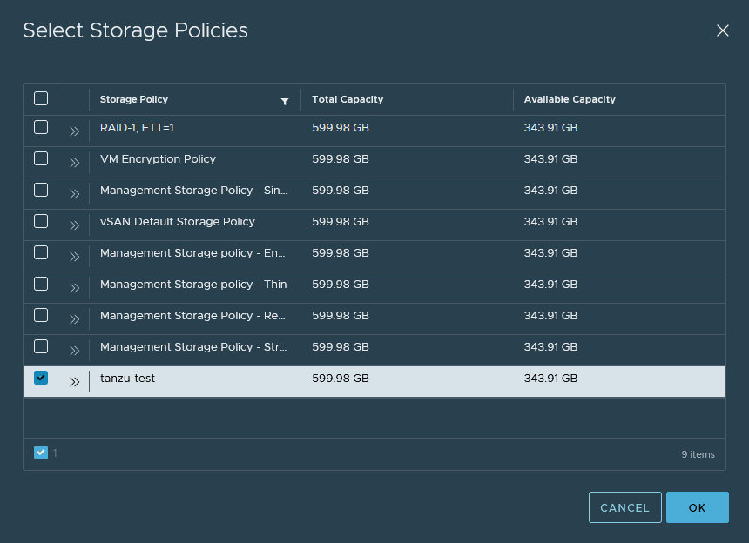The height and width of the screenshot is (543, 749).
Task: Select the VM Encryption Policy checkbox
Action: pos(41,158)
